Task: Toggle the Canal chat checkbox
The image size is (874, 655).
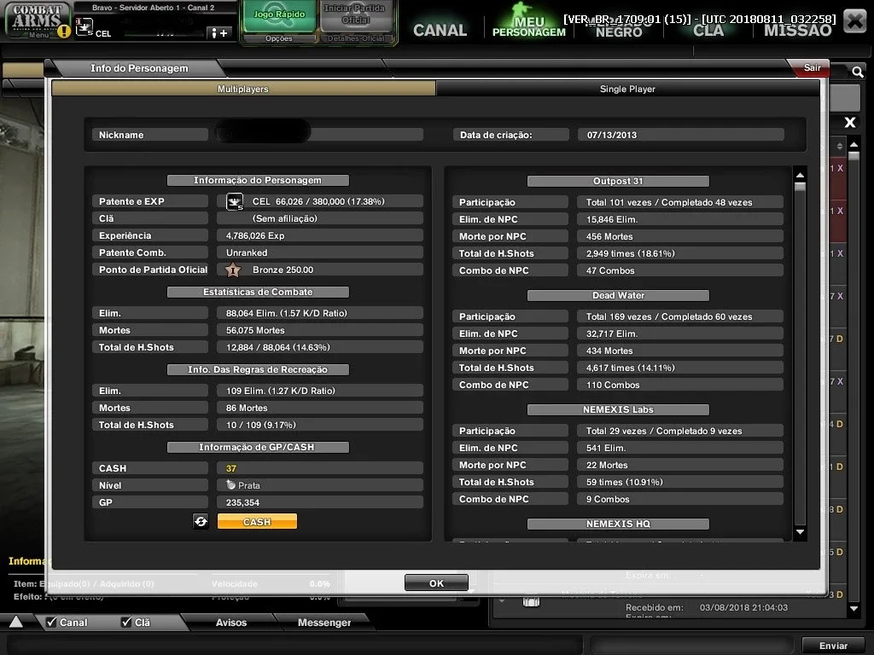Action: 51,622
